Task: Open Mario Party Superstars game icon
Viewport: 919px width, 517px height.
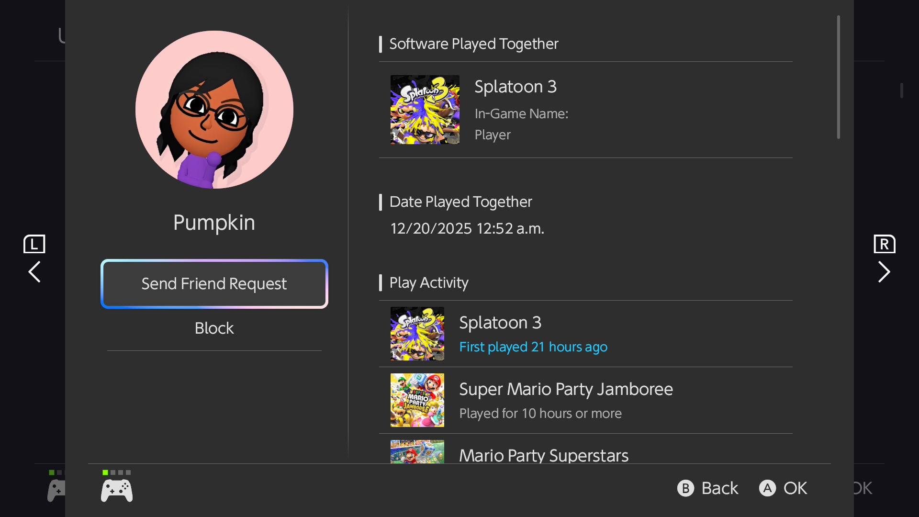Action: (x=417, y=452)
